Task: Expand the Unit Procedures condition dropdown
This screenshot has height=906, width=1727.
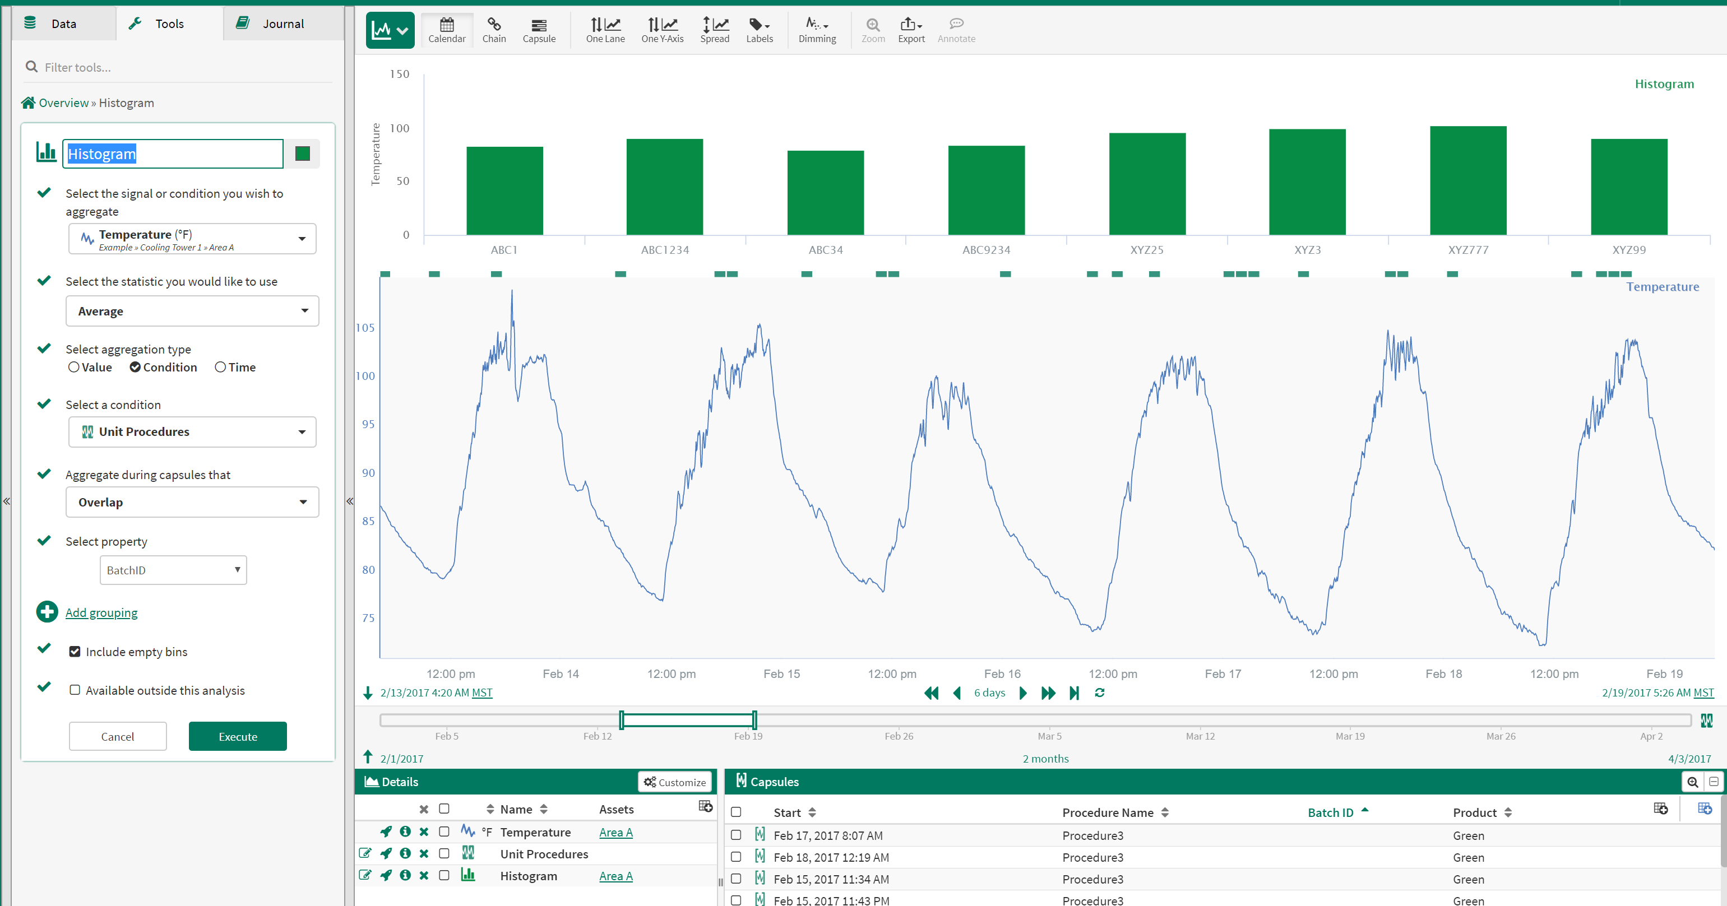Action: click(192, 431)
